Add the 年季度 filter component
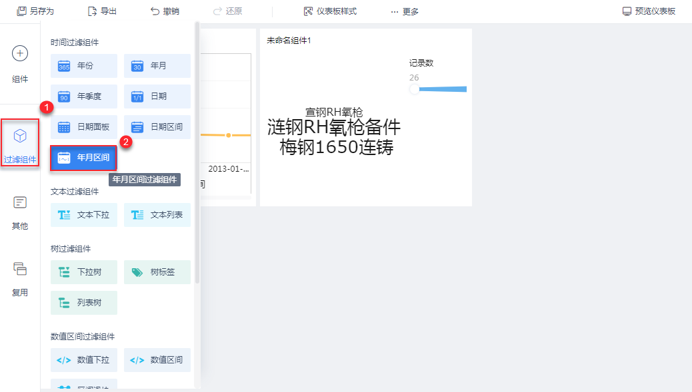Viewport: 692px width, 392px height. click(x=84, y=97)
